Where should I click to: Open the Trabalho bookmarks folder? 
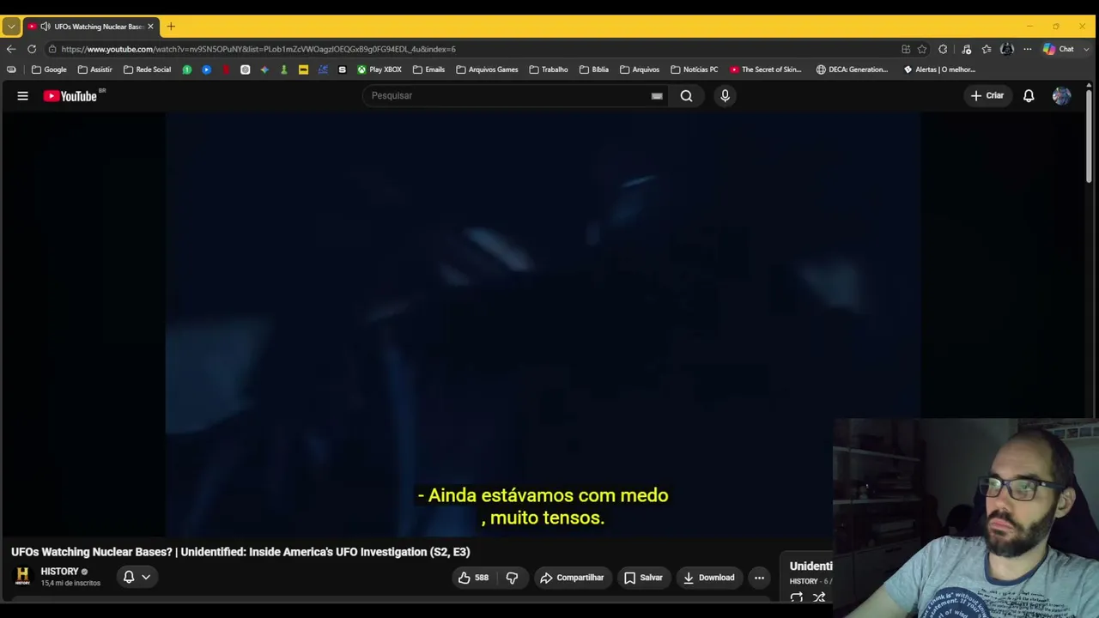pyautogui.click(x=549, y=70)
